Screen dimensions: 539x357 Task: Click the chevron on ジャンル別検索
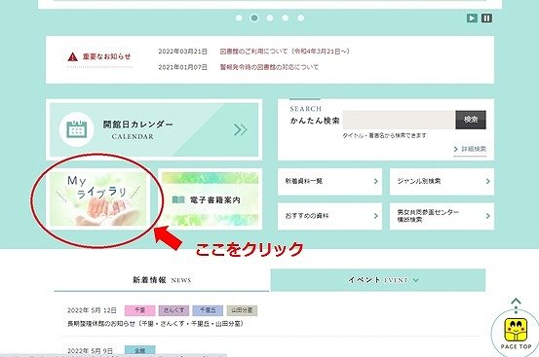click(487, 181)
